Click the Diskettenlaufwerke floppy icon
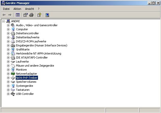The width and height of the screenshot is (161, 113). (x=13, y=37)
